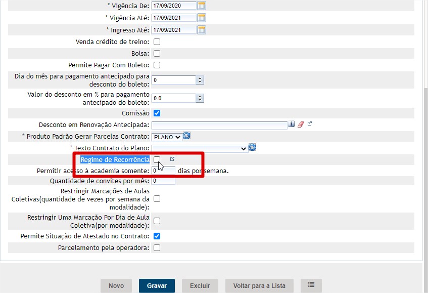Click eraser icon to clear Desconto em Renovação
The image size is (428, 293).
[x=300, y=124]
